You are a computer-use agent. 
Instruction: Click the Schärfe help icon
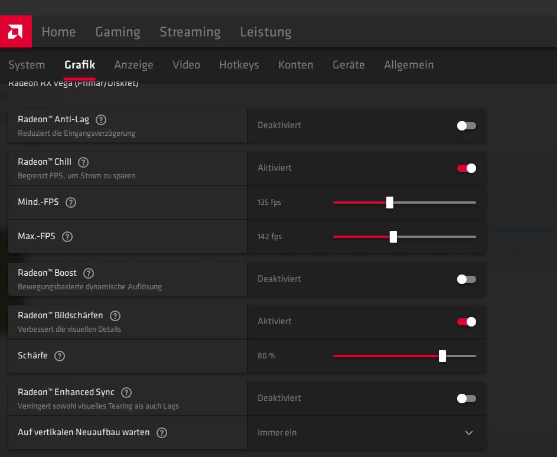tap(60, 356)
